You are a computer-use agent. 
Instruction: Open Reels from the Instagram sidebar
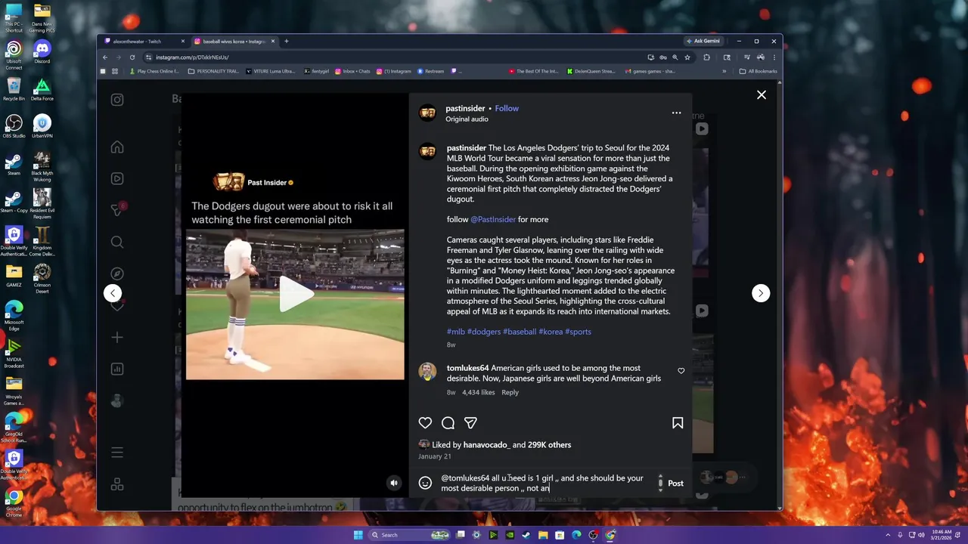click(x=117, y=179)
